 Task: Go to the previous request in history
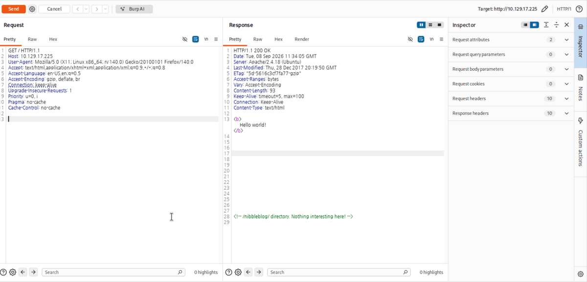coord(77,9)
